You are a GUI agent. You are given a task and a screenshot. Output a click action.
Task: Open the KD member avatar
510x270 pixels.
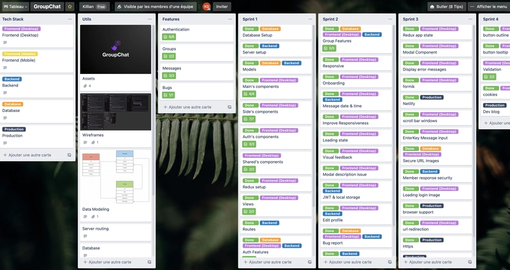[x=206, y=6]
